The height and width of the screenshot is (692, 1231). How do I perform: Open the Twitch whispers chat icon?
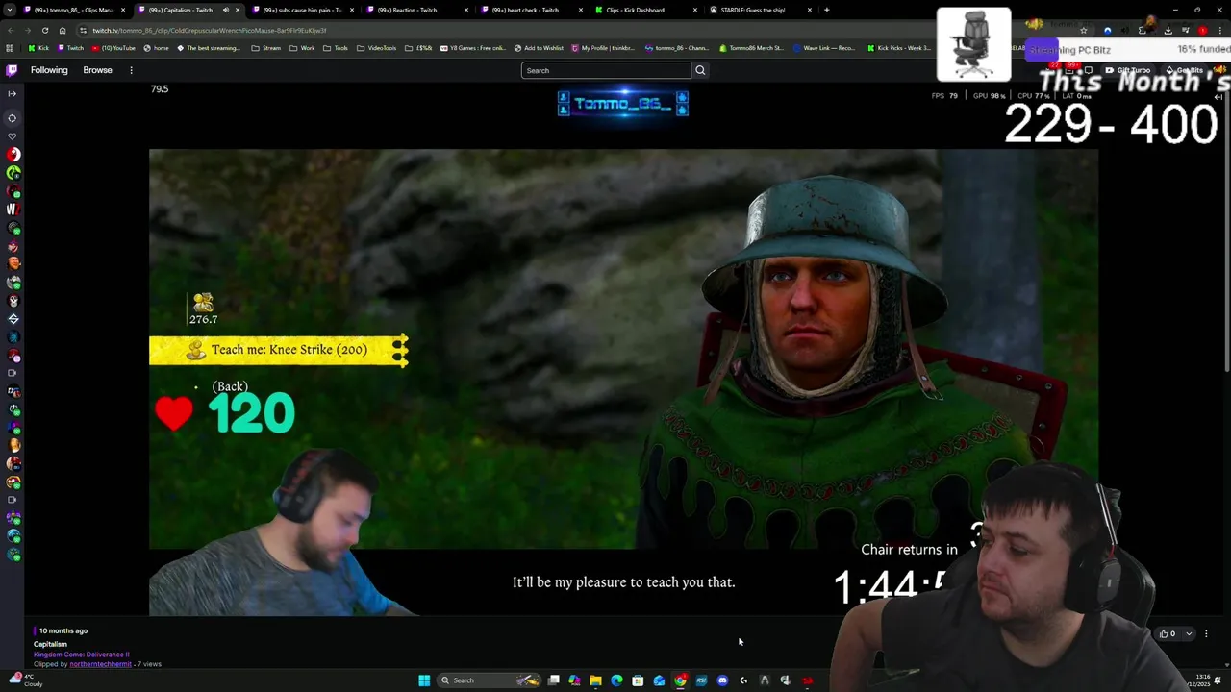[x=1088, y=70]
